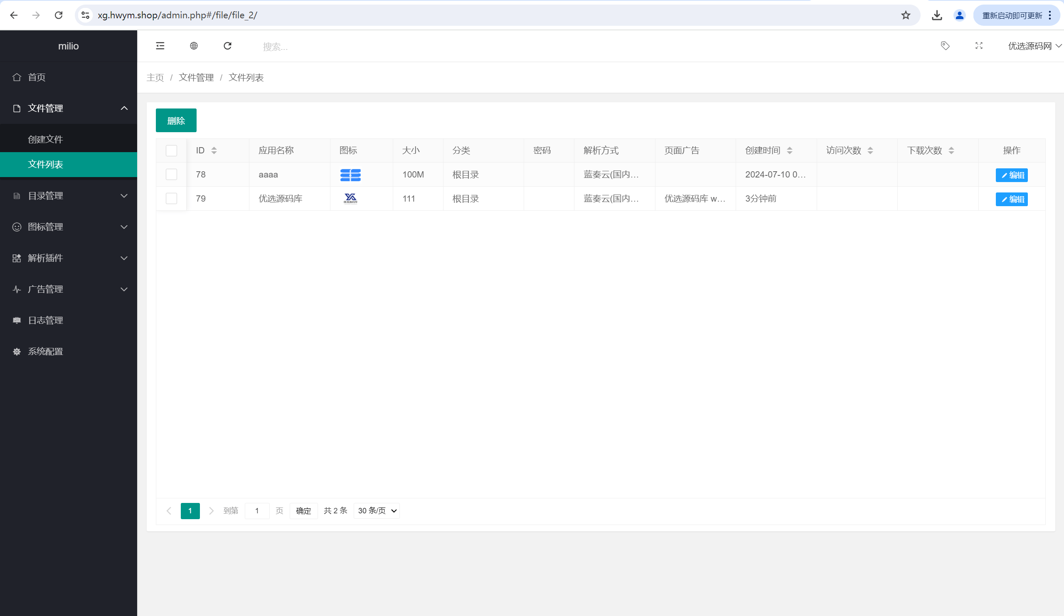The image size is (1064, 616).
Task: Go to next page arrow in pagination
Action: [x=212, y=511]
